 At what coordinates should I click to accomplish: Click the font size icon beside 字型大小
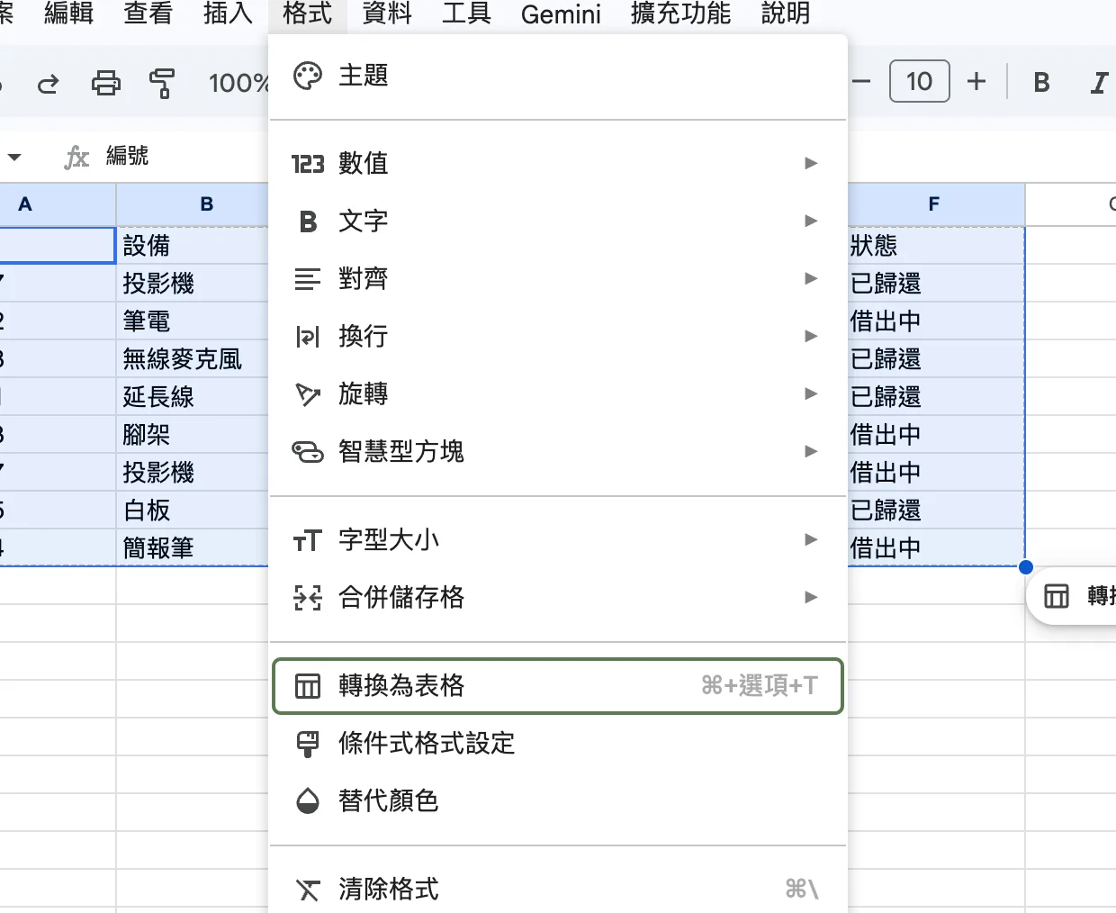click(x=308, y=540)
